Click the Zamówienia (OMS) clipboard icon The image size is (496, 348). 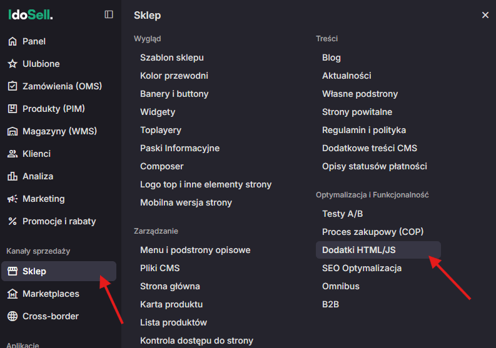(12, 86)
